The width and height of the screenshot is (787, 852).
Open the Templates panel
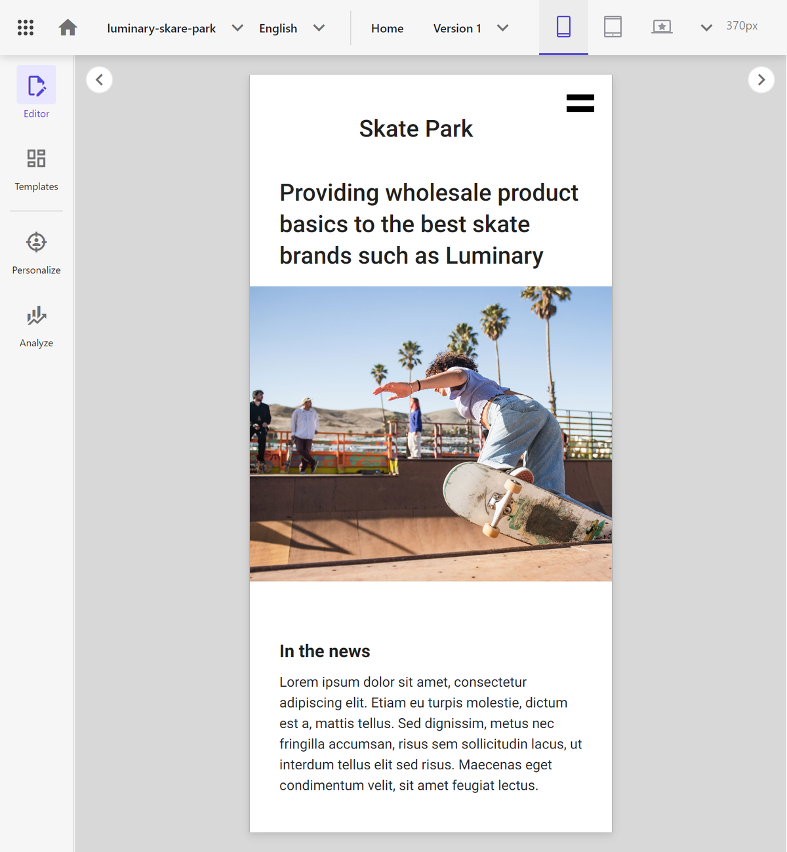[36, 169]
